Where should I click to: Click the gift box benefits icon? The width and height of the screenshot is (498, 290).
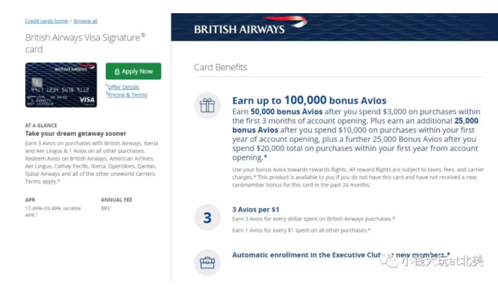207,106
